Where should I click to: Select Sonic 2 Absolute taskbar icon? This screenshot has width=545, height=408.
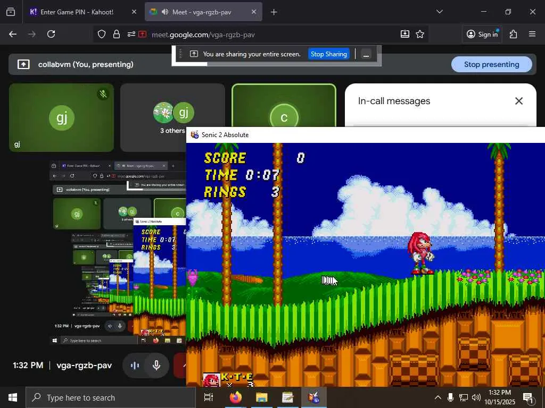314,397
